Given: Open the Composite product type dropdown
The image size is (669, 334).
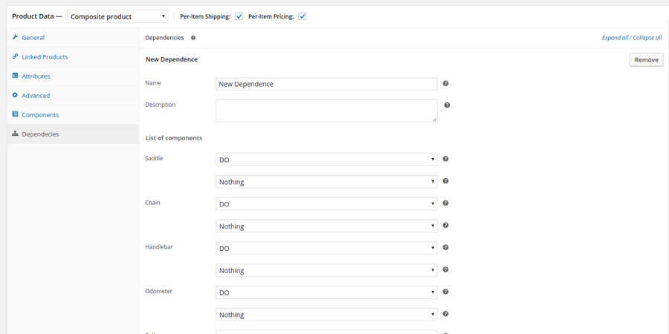Looking at the screenshot, I should pos(117,16).
